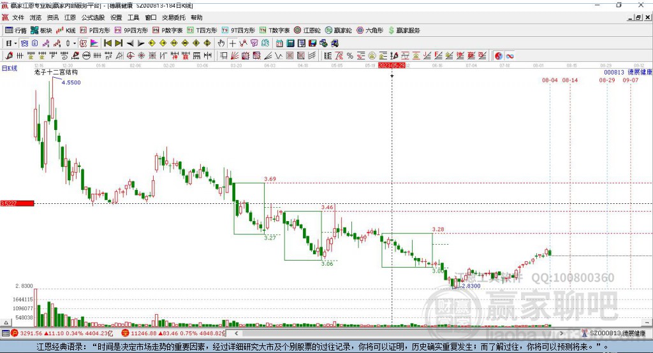Open the 浏览 menu

pos(36,17)
